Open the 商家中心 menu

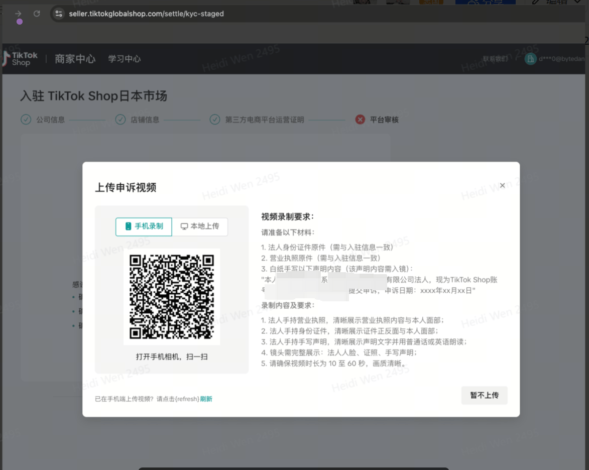(75, 58)
